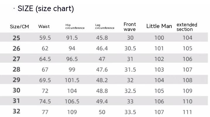Screen dimensions: 210x117
Task: Click the leg circumference value 46.4
Action: [x=102, y=48]
